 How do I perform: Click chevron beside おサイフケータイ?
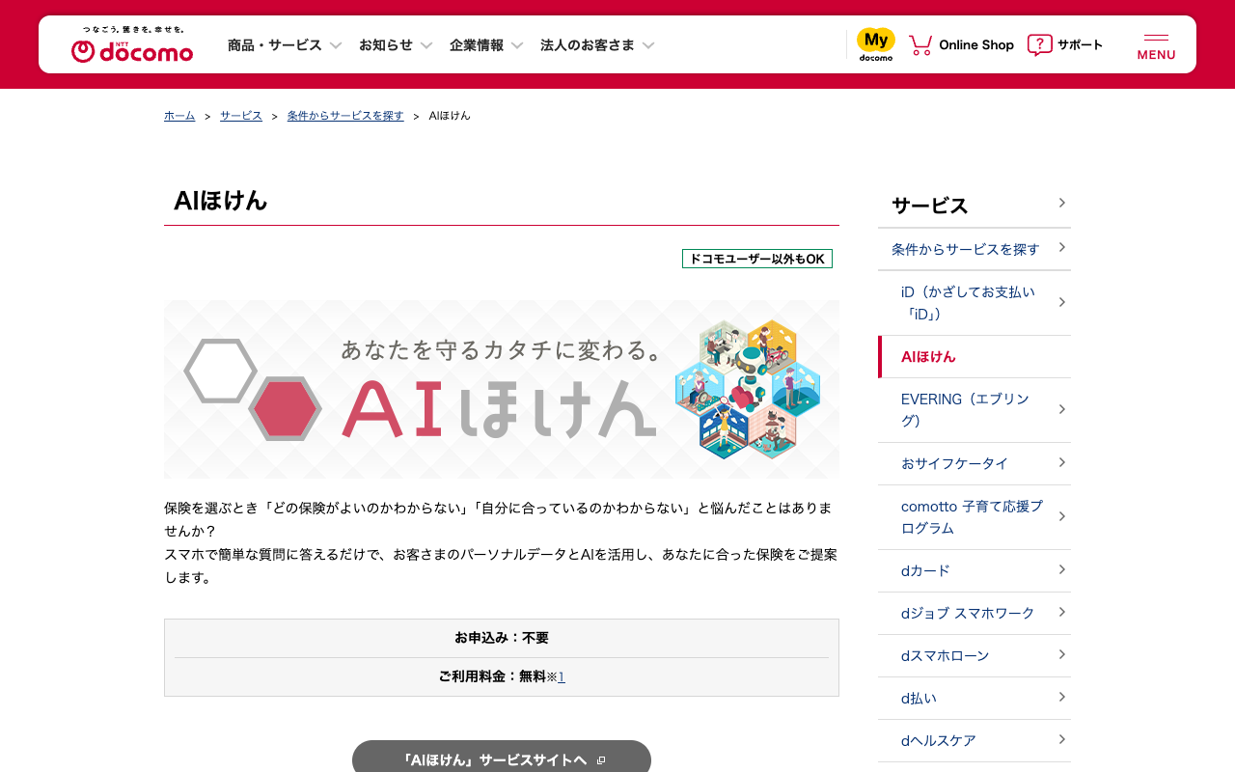(1061, 462)
